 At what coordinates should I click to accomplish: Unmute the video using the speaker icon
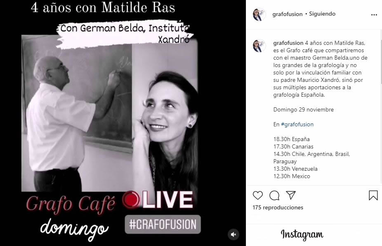pyautogui.click(x=233, y=234)
